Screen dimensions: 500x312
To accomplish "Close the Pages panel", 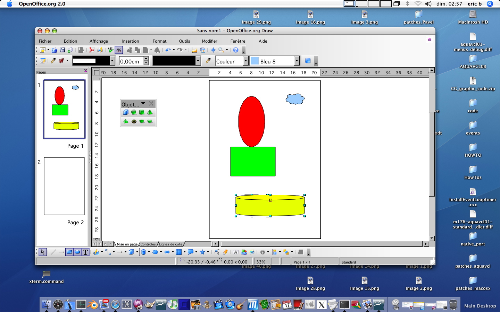I will 86,71.
